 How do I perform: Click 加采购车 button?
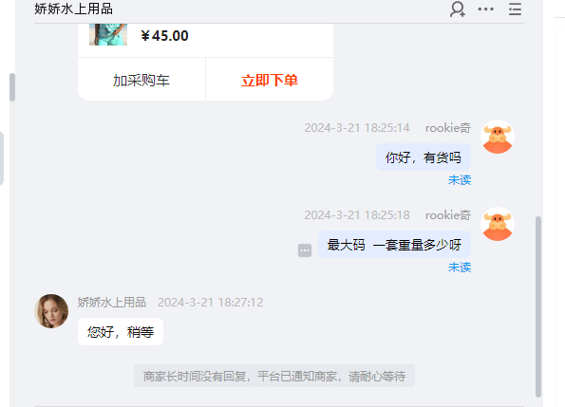(x=141, y=80)
